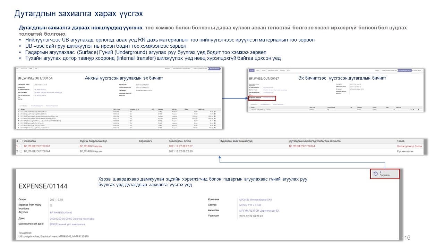Tick checkbox for row BF_WHSE/OUT/00167
The height and width of the screenshot is (249, 444).
[x=21, y=146]
